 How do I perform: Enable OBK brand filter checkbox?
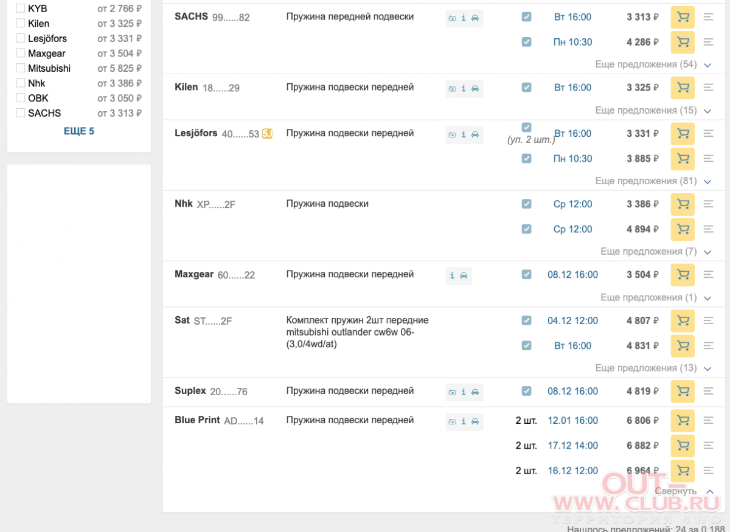[x=21, y=98]
